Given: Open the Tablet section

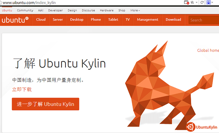Looking at the screenshot, I should [113, 20].
